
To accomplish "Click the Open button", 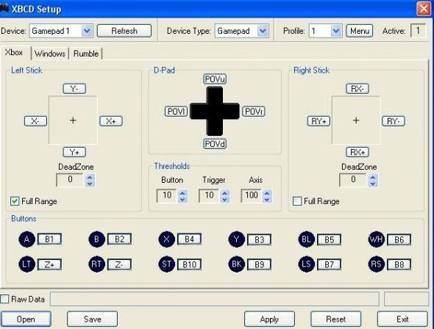I will [x=26, y=319].
